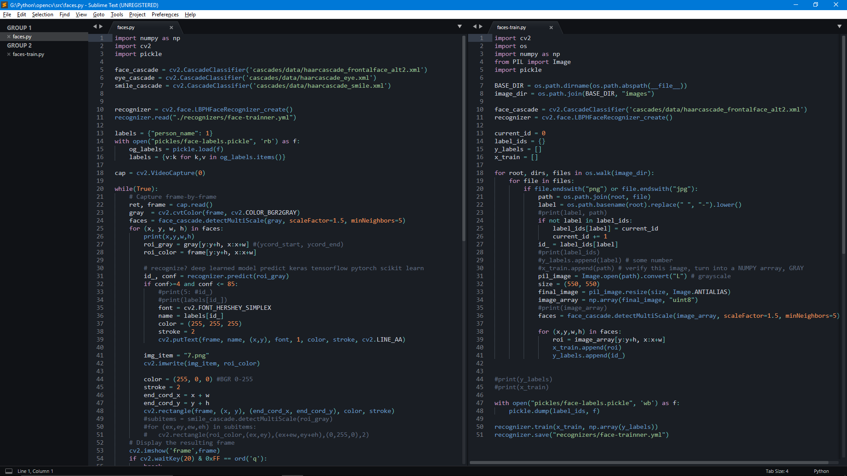Viewport: 847px width, 476px height.
Task: Close faces-train.py in sidebar Group 2
Action: [9, 54]
